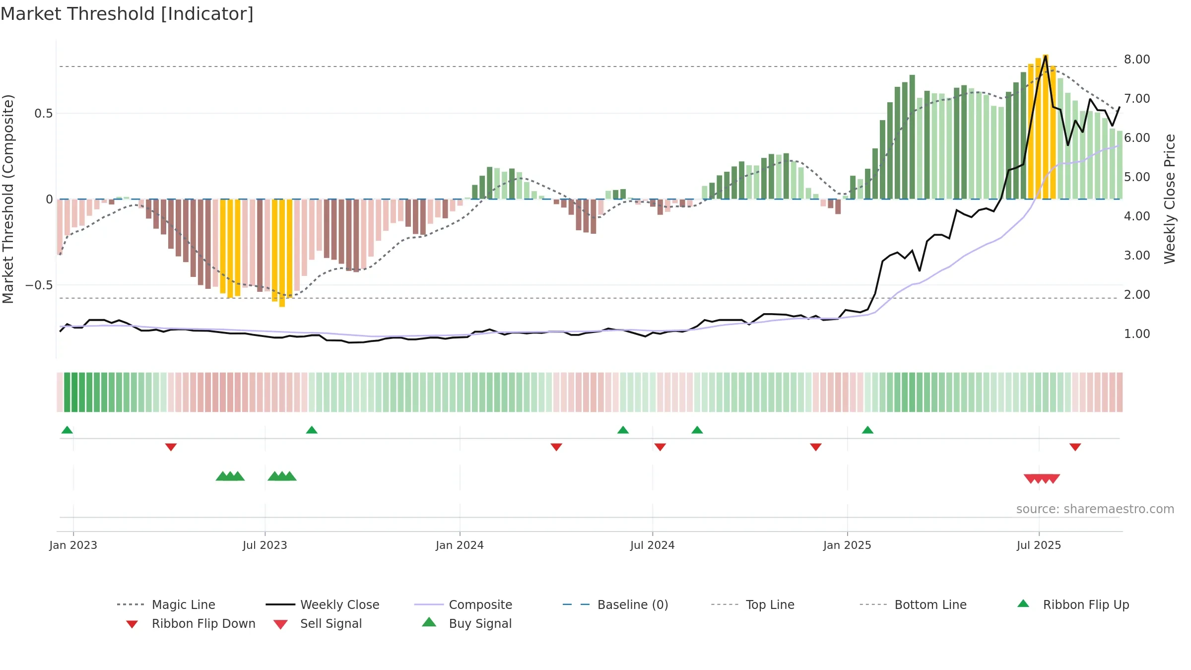Click the Sell Signal cluster near Jul 2025
The height and width of the screenshot is (670, 1191).
pos(1042,479)
